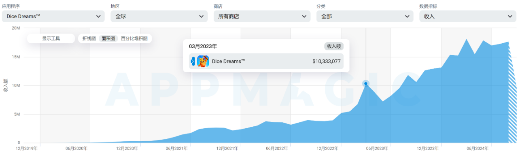Image resolution: width=518 pixels, height=153 pixels.
Task: Click the blue store marker icon in tooltip
Action: click(193, 61)
